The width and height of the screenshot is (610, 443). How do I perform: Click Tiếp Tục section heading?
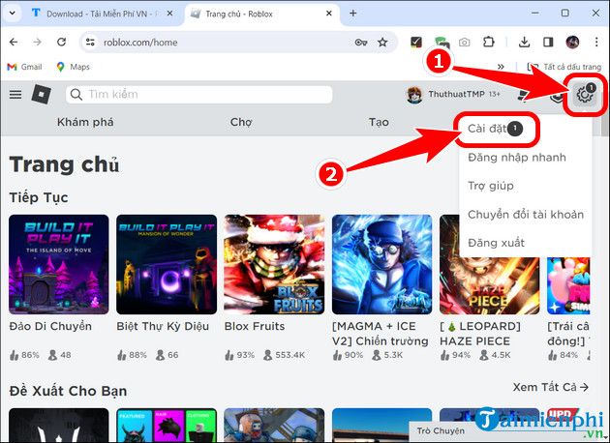pos(39,197)
